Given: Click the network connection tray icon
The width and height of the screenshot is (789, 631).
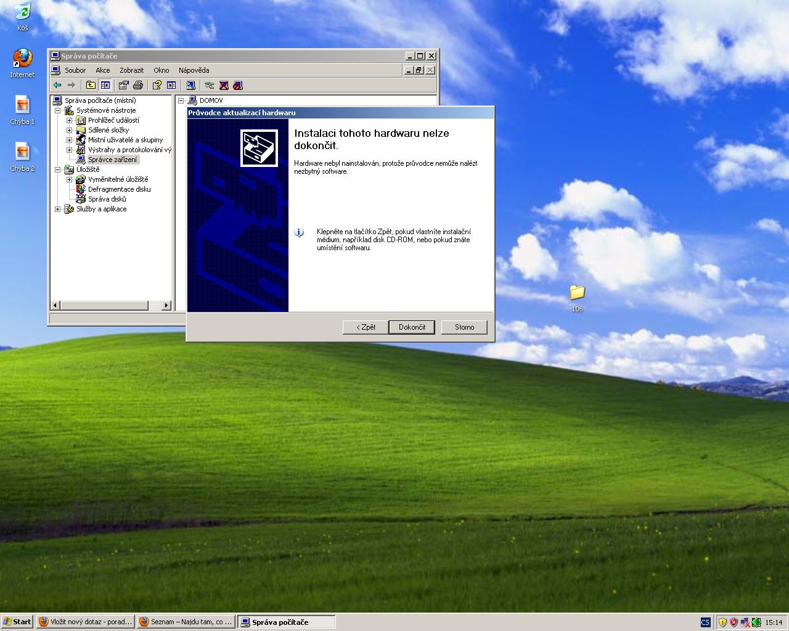Looking at the screenshot, I should pyautogui.click(x=745, y=622).
